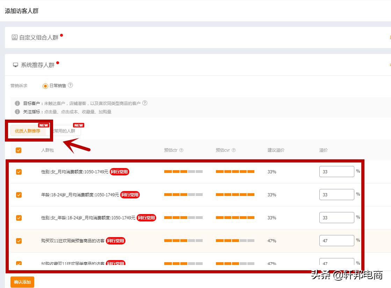Click the 人群包 column header

pyautogui.click(x=48, y=150)
